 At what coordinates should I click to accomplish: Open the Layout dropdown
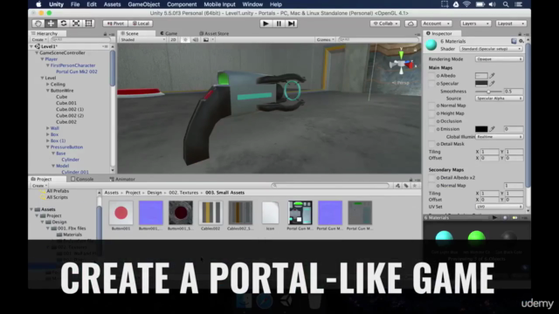click(511, 24)
